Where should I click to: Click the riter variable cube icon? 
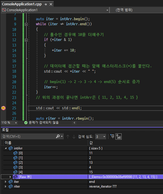[11, 186]
